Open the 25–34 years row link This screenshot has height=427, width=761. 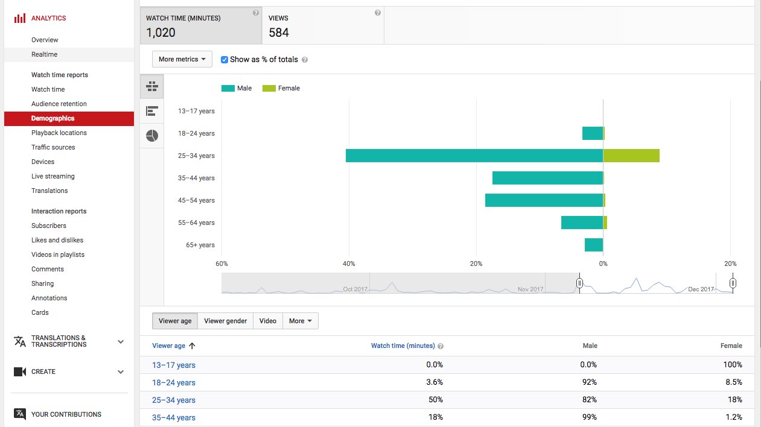click(174, 400)
